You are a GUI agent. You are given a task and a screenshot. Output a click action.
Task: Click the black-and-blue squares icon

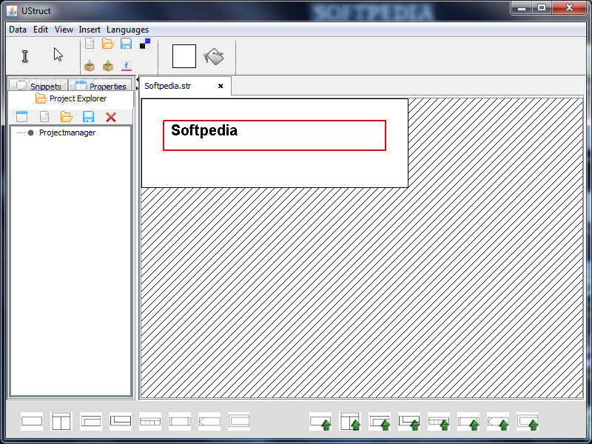(145, 44)
